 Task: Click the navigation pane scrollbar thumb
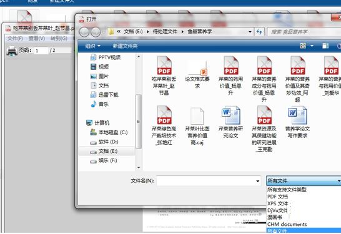point(139,122)
